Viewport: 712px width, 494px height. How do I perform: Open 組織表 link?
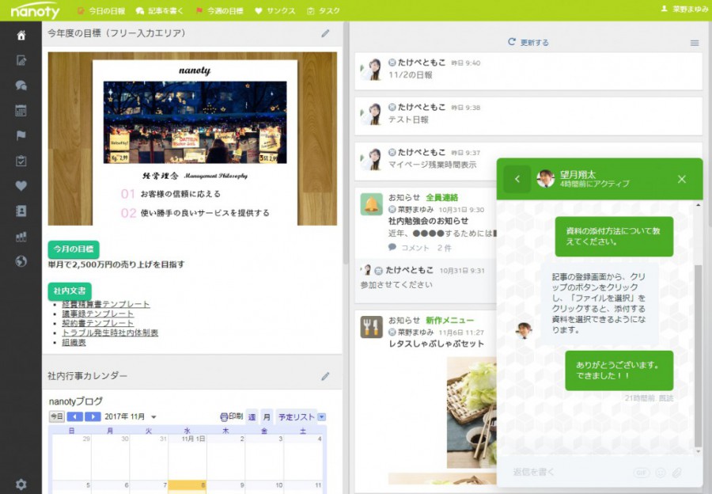point(74,342)
